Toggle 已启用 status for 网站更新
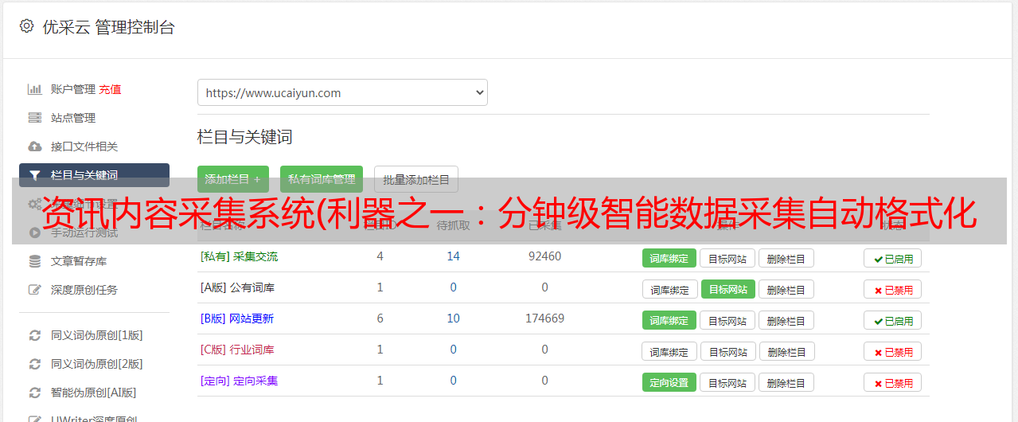The image size is (1018, 422). pos(893,320)
